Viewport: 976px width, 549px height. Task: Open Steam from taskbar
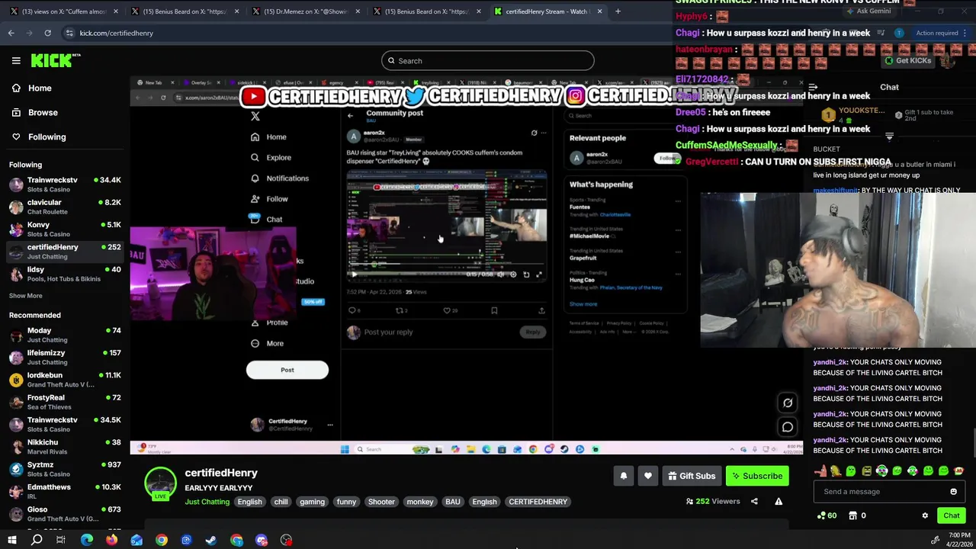pyautogui.click(x=211, y=540)
